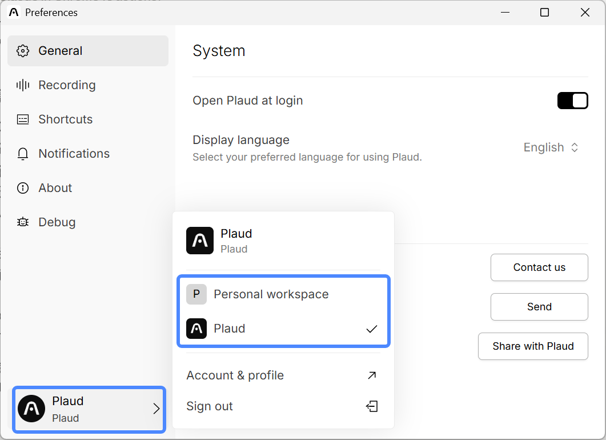The height and width of the screenshot is (440, 606).
Task: Switch to Personal workspace
Action: pyautogui.click(x=283, y=294)
